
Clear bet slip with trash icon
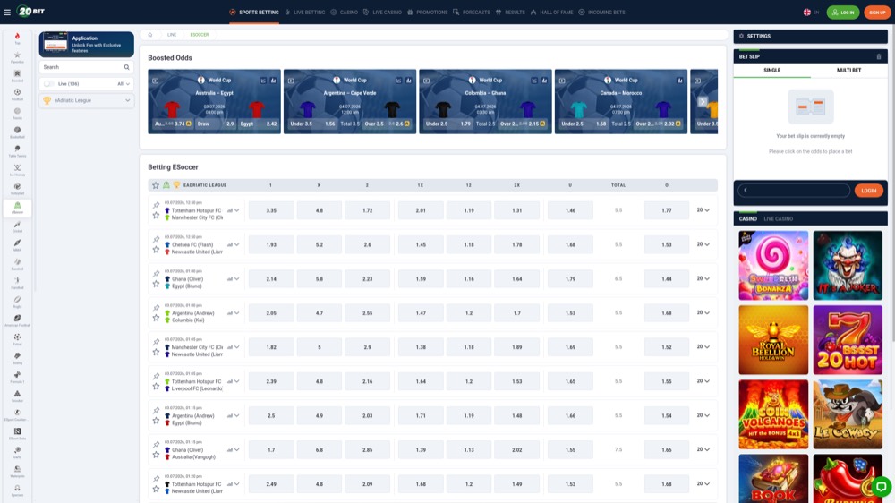pos(879,56)
